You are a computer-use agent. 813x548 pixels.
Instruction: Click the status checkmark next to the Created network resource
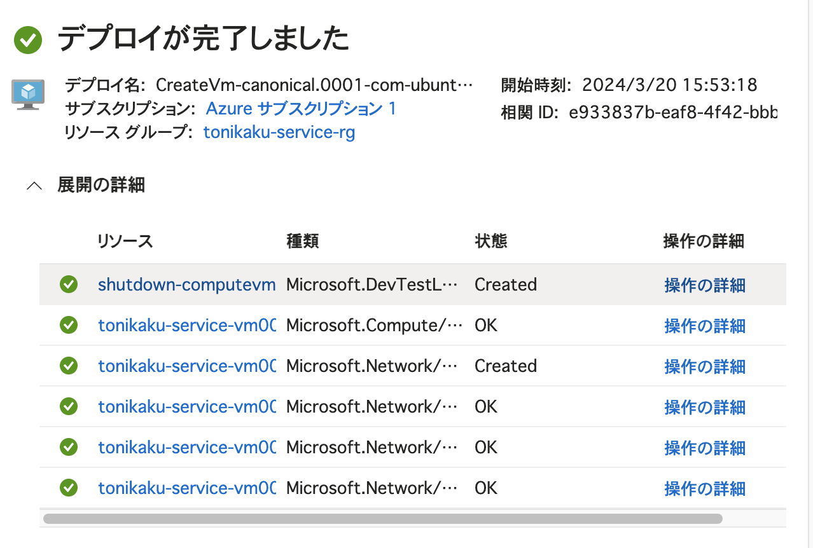tap(69, 366)
